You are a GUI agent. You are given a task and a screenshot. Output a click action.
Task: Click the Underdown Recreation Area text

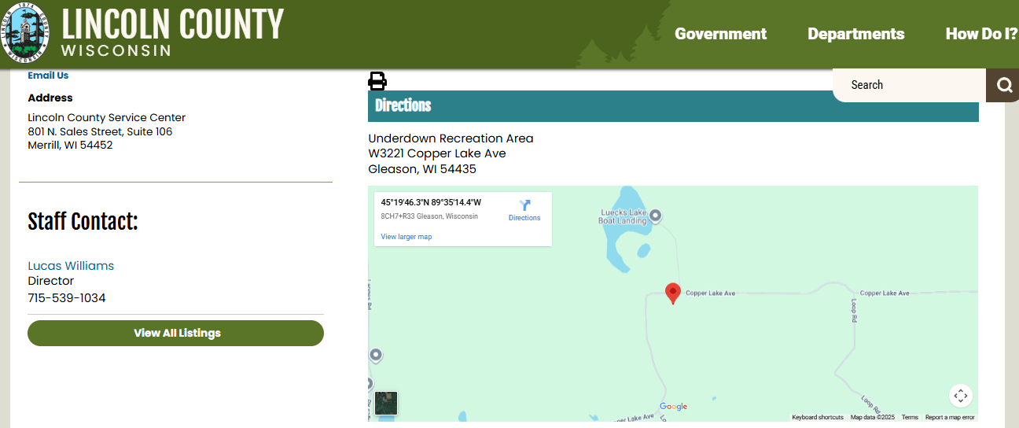tap(451, 138)
